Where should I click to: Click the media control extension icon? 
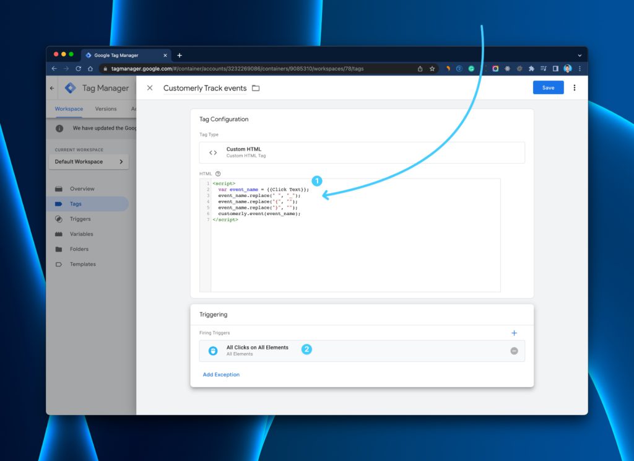click(544, 69)
